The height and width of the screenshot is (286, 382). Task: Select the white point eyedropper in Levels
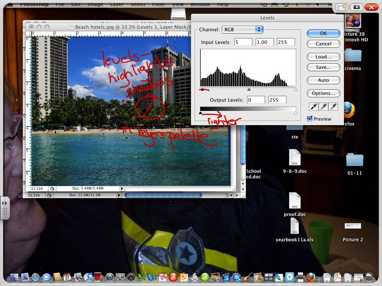point(333,107)
